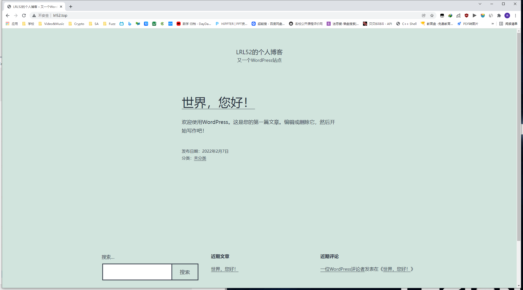Open site title LRL52的个人博客

pyautogui.click(x=259, y=52)
